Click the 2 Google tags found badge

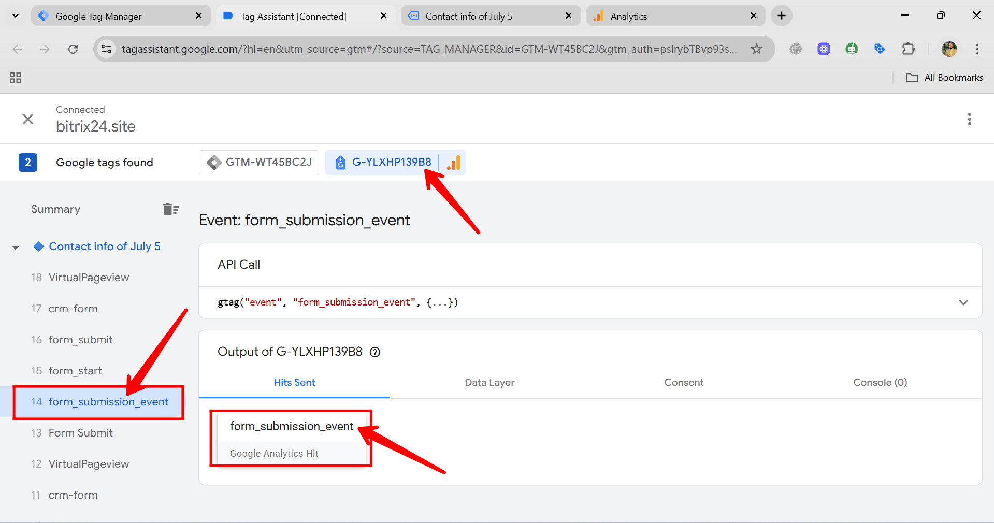coord(28,163)
